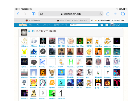Show all tabs with the overlapping squares icon
The height and width of the screenshot is (101, 135).
point(123,14)
